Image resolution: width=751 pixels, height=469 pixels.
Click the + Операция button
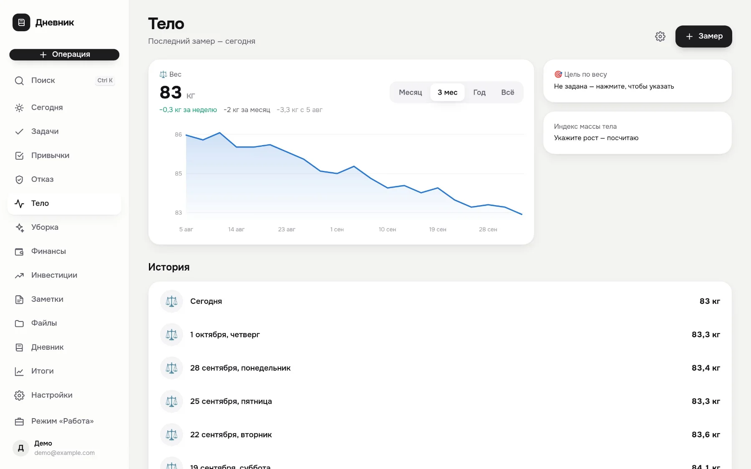click(64, 55)
